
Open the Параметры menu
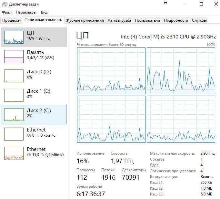point(26,12)
